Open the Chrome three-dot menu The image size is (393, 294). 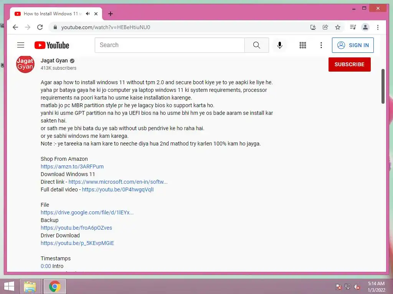tap(378, 27)
